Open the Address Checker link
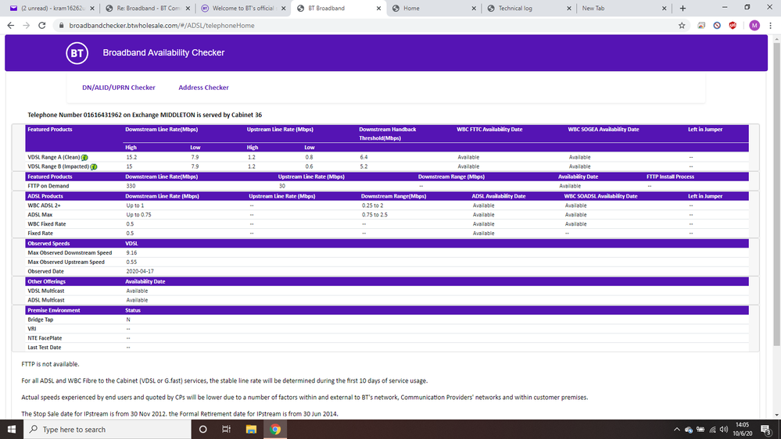This screenshot has width=781, height=439. pos(203,87)
